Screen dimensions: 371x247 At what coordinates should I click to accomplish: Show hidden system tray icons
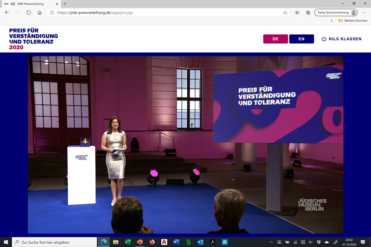tap(271, 242)
